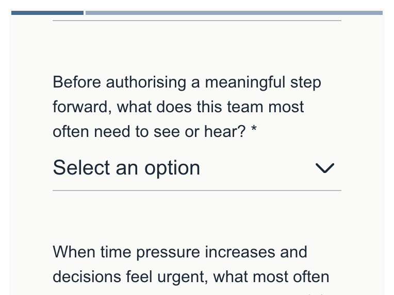The height and width of the screenshot is (295, 394).
Task: Click the dropdown chevron arrow icon
Action: (x=325, y=168)
